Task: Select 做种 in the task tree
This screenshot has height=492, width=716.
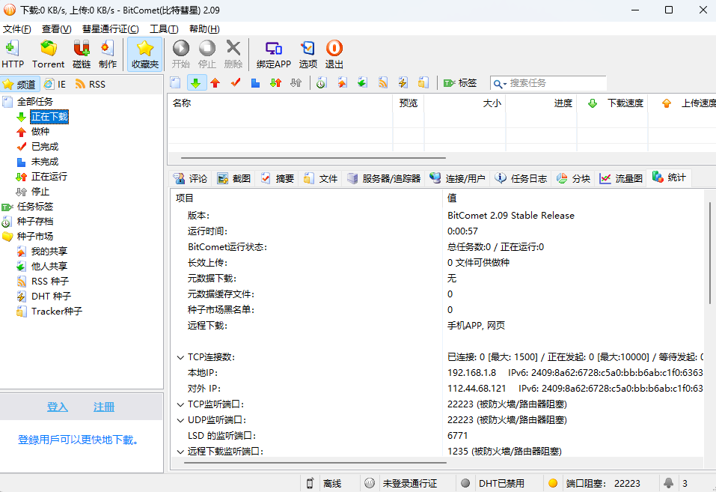Action: [x=40, y=132]
